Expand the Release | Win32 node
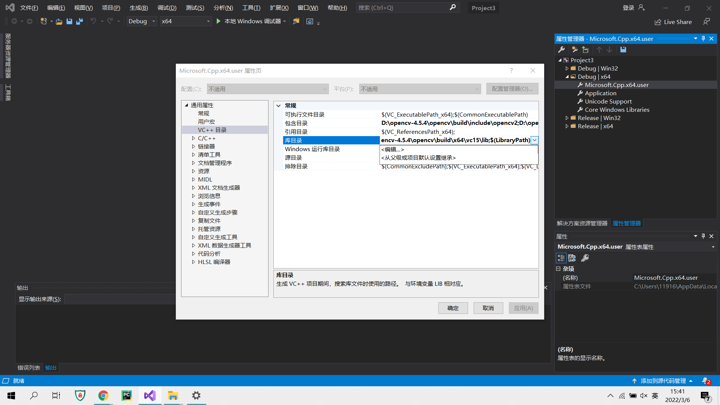 567,117
